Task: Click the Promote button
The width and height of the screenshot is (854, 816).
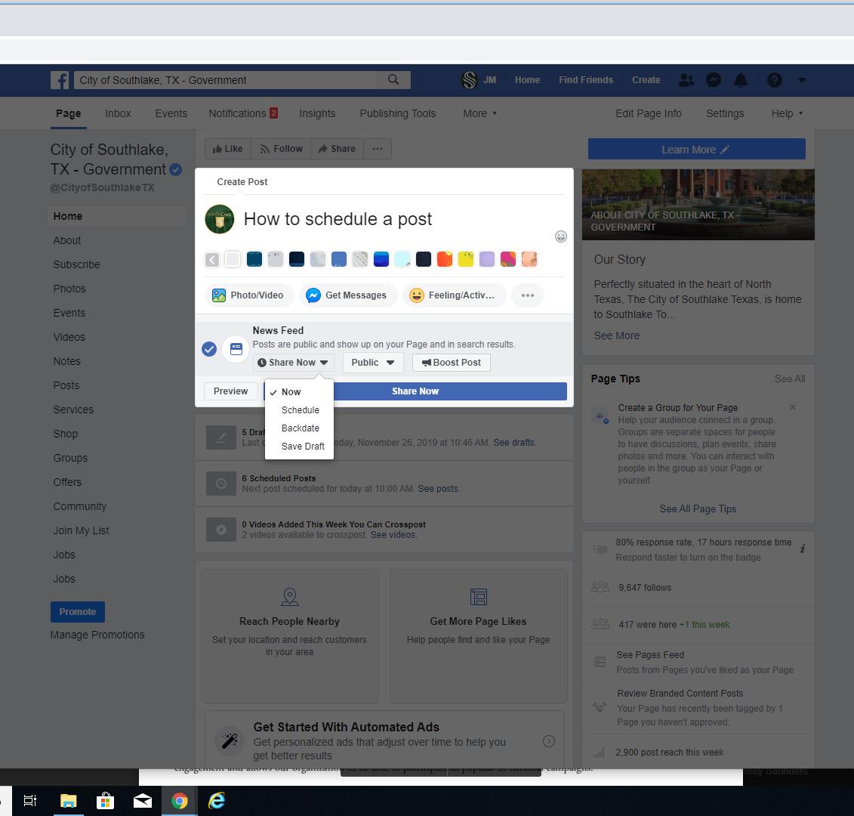Action: pos(77,612)
